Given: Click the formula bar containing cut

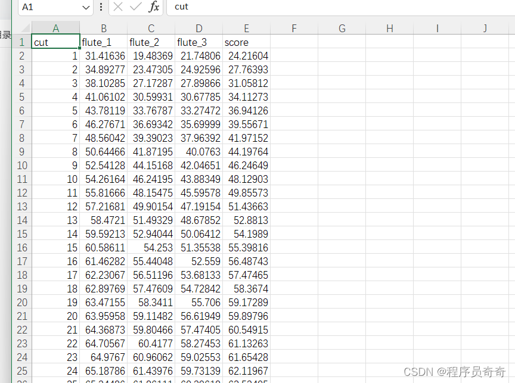Looking at the screenshot, I should coord(341,7).
